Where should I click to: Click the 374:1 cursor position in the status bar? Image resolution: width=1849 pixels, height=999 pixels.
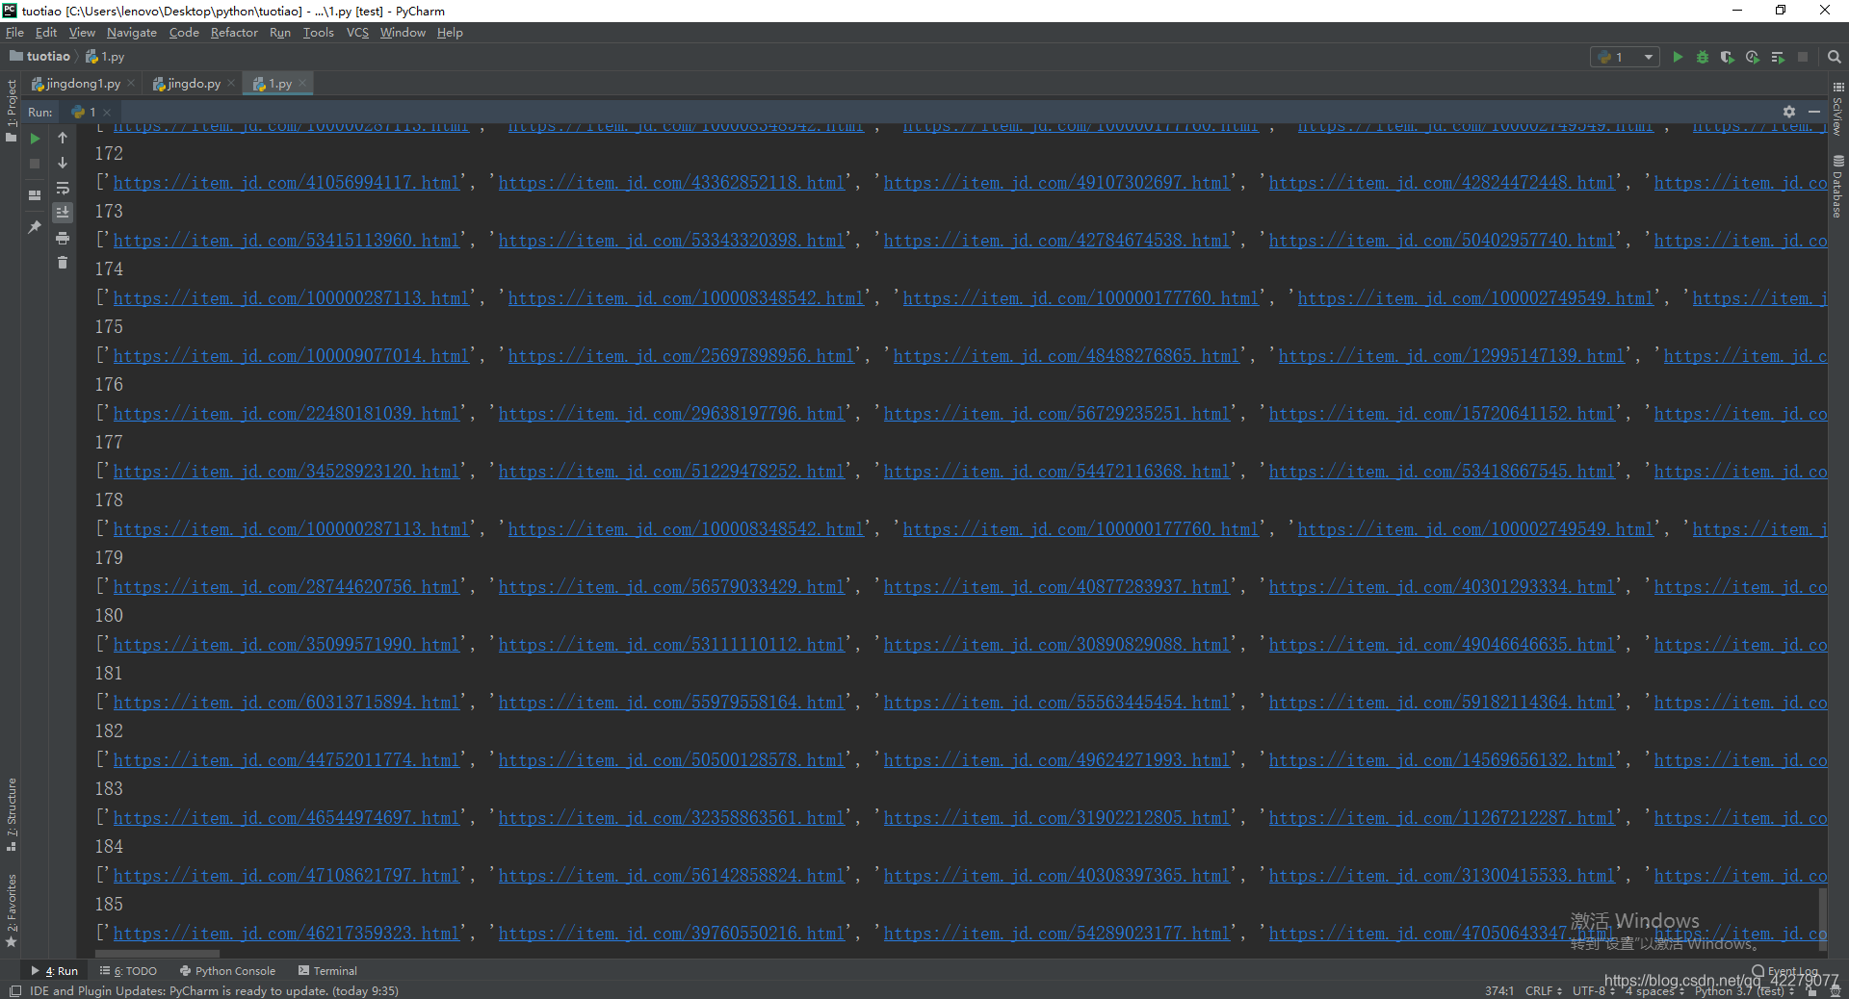(x=1498, y=990)
